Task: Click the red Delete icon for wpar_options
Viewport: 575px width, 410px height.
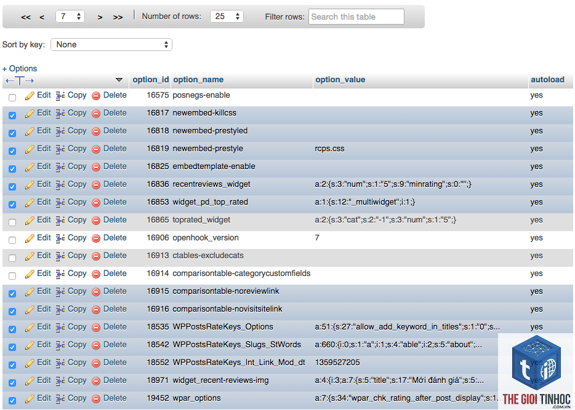Action: click(96, 399)
